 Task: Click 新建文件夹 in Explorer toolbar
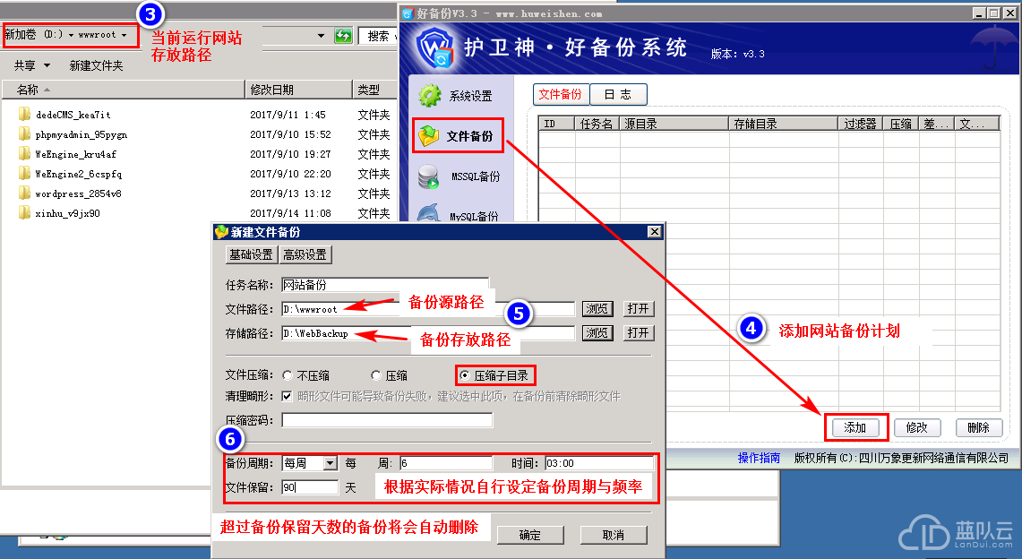pyautogui.click(x=97, y=65)
